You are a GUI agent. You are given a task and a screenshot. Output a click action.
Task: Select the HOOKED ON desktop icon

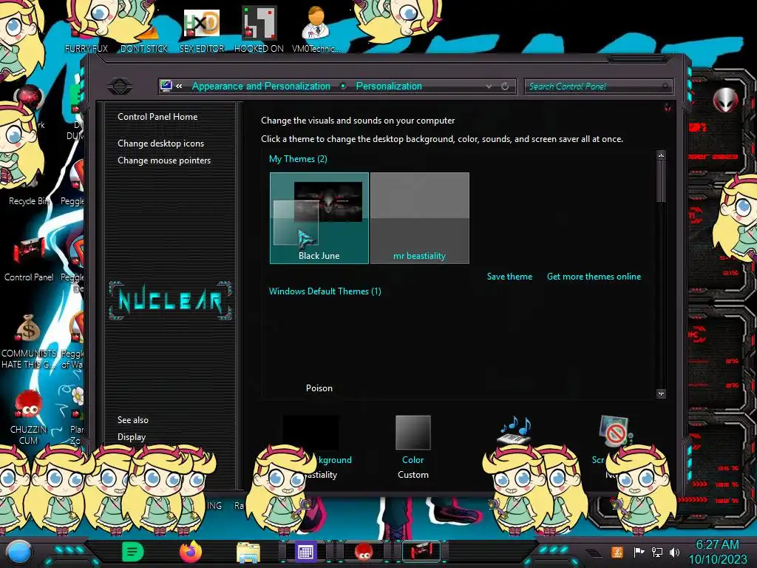259,30
